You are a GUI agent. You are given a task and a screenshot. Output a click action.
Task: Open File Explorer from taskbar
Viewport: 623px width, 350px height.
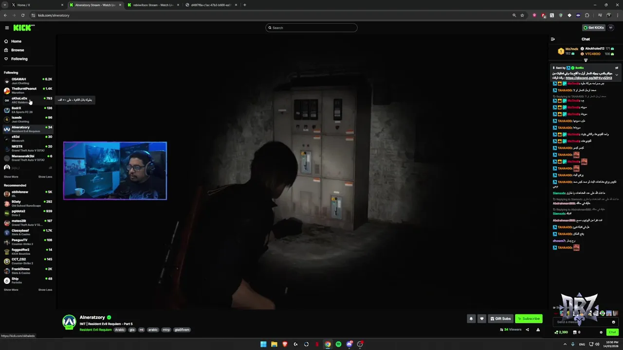click(274, 344)
